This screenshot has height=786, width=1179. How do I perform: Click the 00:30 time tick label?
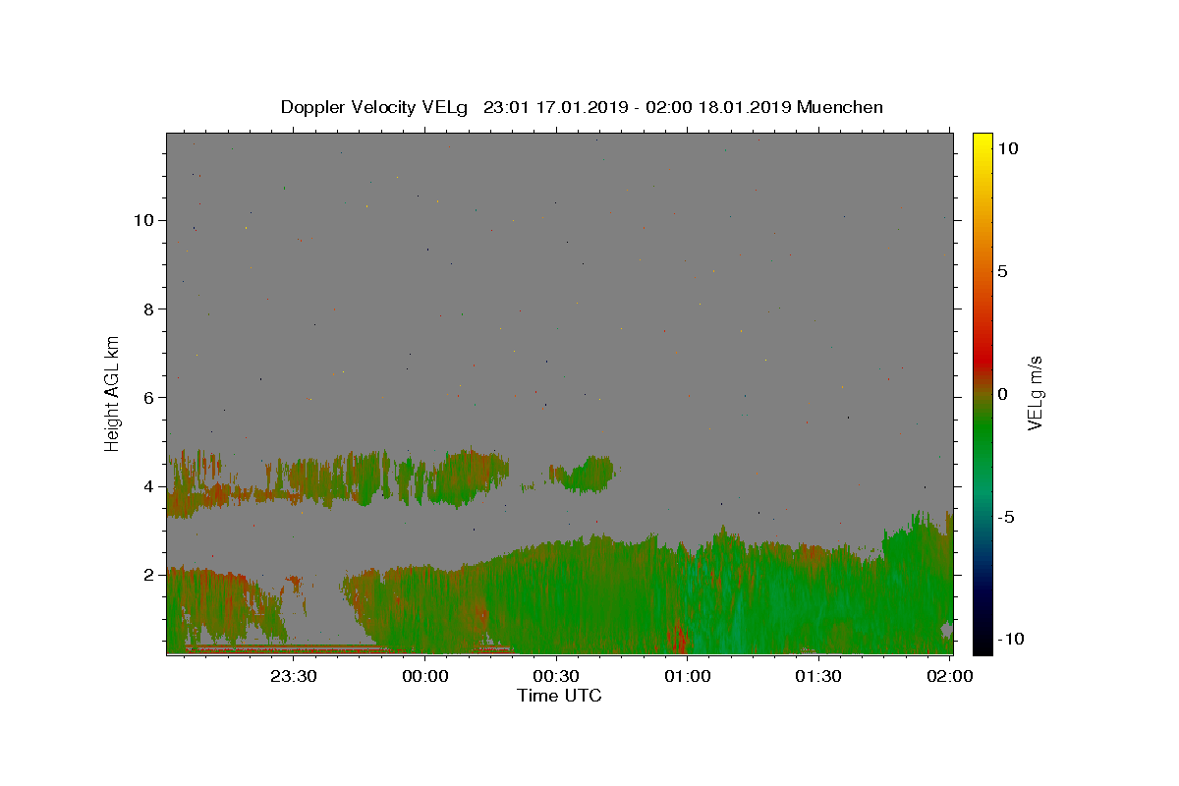coord(556,676)
